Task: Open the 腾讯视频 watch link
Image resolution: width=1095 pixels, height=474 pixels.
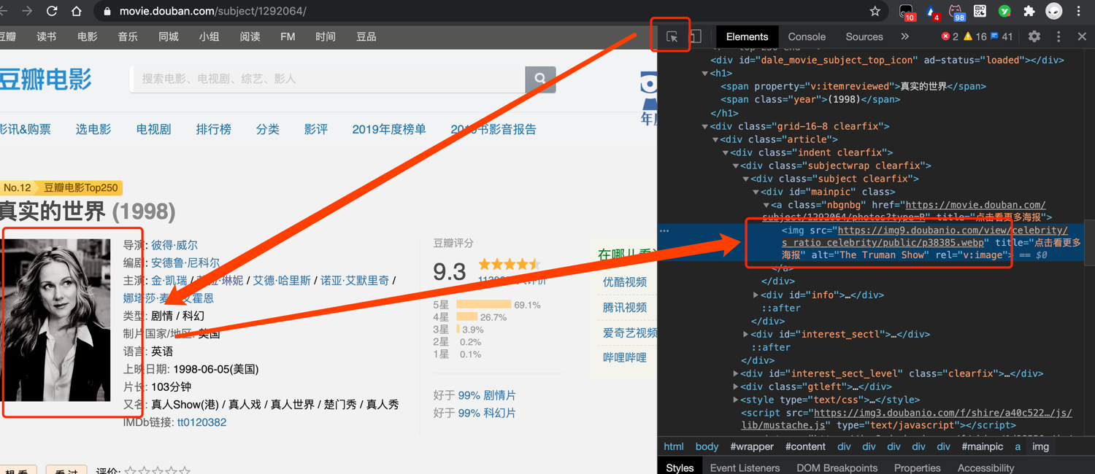Action: [x=625, y=307]
